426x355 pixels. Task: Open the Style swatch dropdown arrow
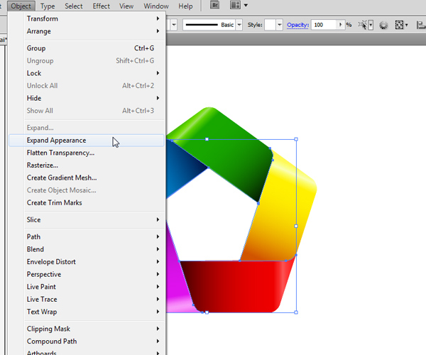pyautogui.click(x=279, y=25)
